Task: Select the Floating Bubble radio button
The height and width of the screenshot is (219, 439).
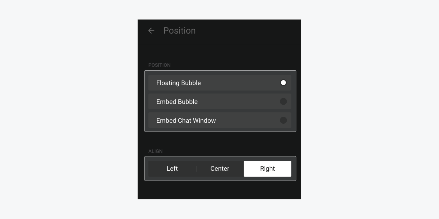Action: 283,83
